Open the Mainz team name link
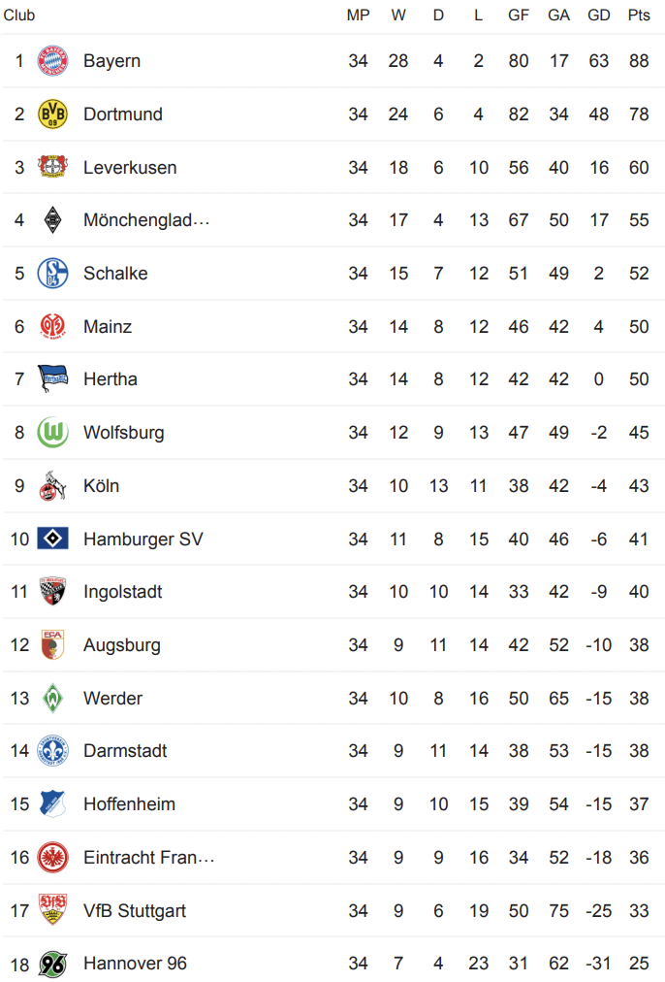This screenshot has height=982, width=665. pyautogui.click(x=108, y=326)
